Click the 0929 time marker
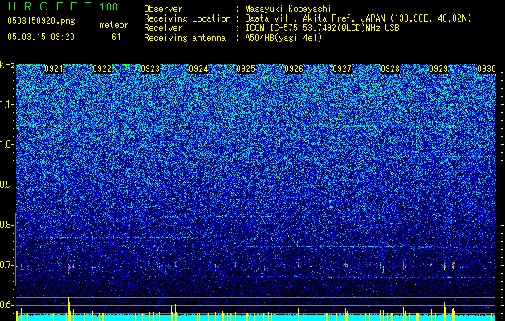Screen dimensions: 505x321 click(x=438, y=69)
